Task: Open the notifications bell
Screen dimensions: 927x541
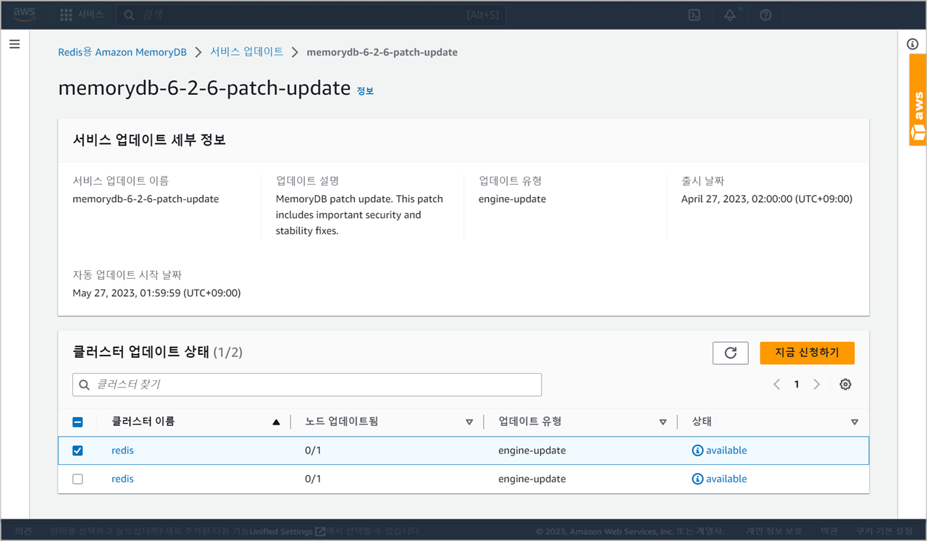Action: click(x=730, y=15)
